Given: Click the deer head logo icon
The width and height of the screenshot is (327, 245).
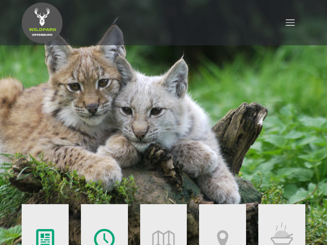Looking at the screenshot, I should (x=42, y=17).
